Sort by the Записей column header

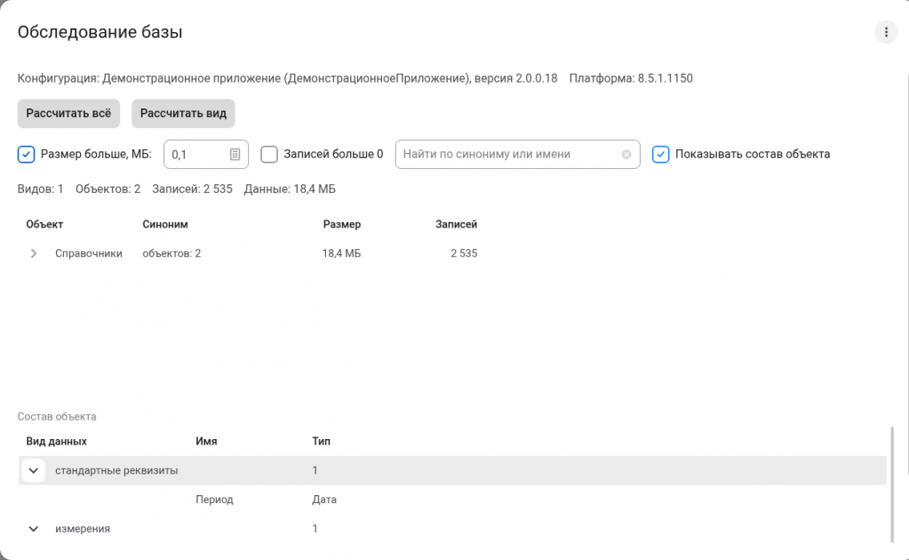456,224
